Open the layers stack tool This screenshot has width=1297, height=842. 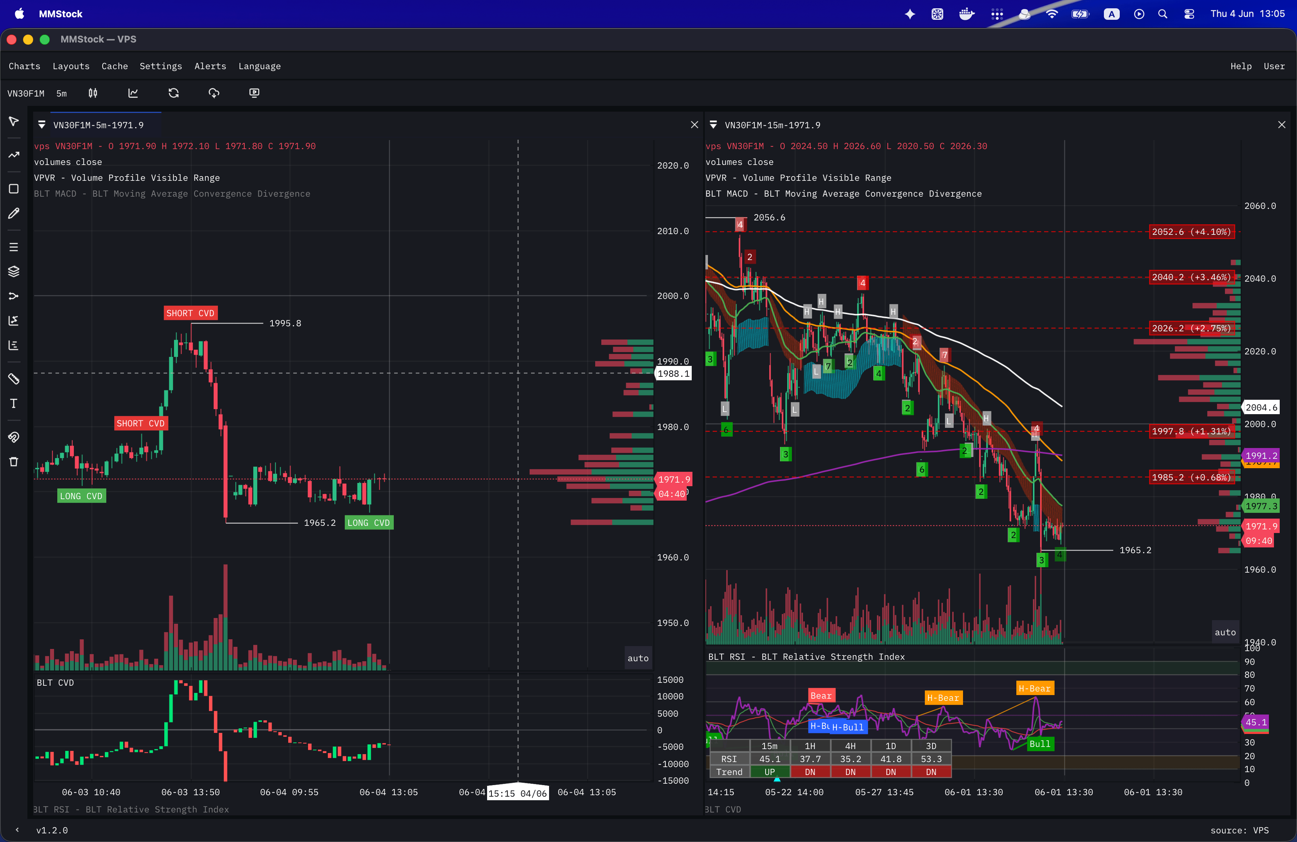14,271
